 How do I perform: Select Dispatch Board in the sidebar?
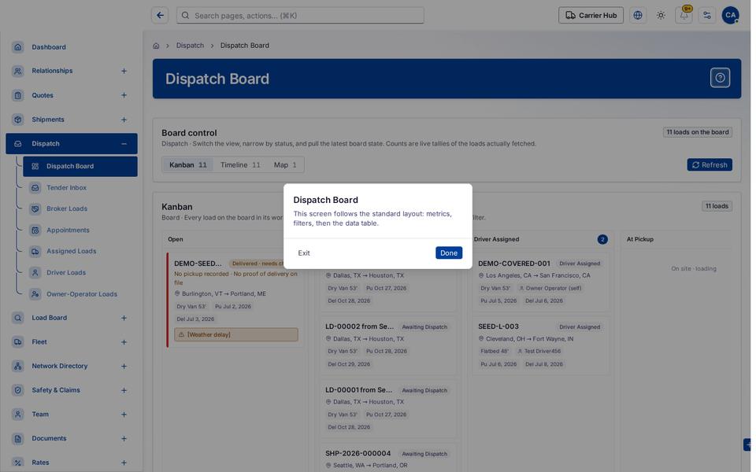click(x=80, y=167)
